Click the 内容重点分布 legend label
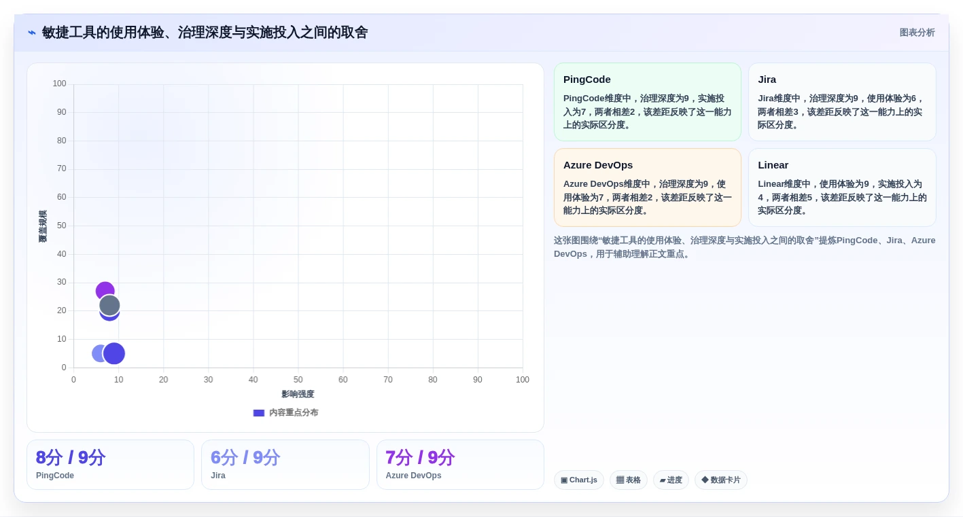Image resolution: width=963 pixels, height=517 pixels. [x=294, y=413]
